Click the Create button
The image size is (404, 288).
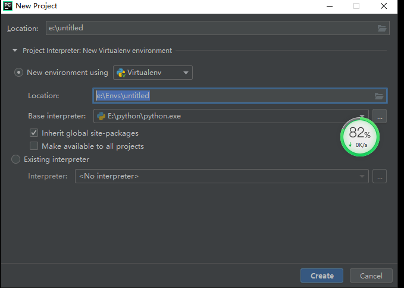point(322,276)
